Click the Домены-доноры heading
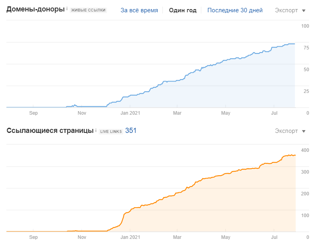 [x=35, y=9]
